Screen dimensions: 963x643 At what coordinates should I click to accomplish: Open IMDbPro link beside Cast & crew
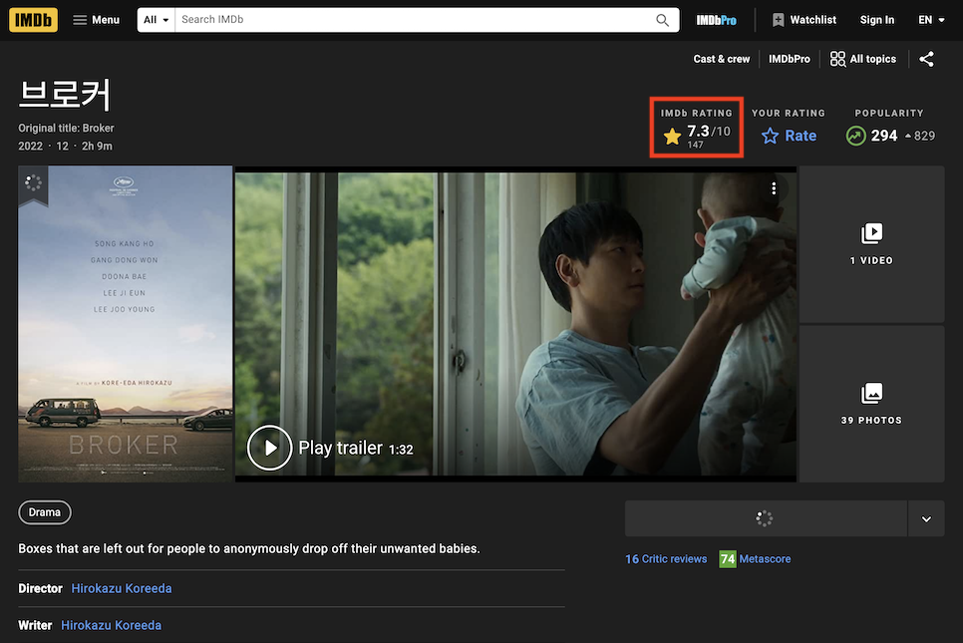pyautogui.click(x=790, y=59)
